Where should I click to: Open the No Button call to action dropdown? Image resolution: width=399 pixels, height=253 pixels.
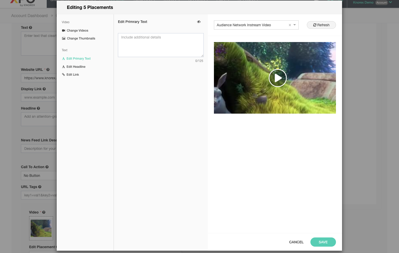click(39, 176)
